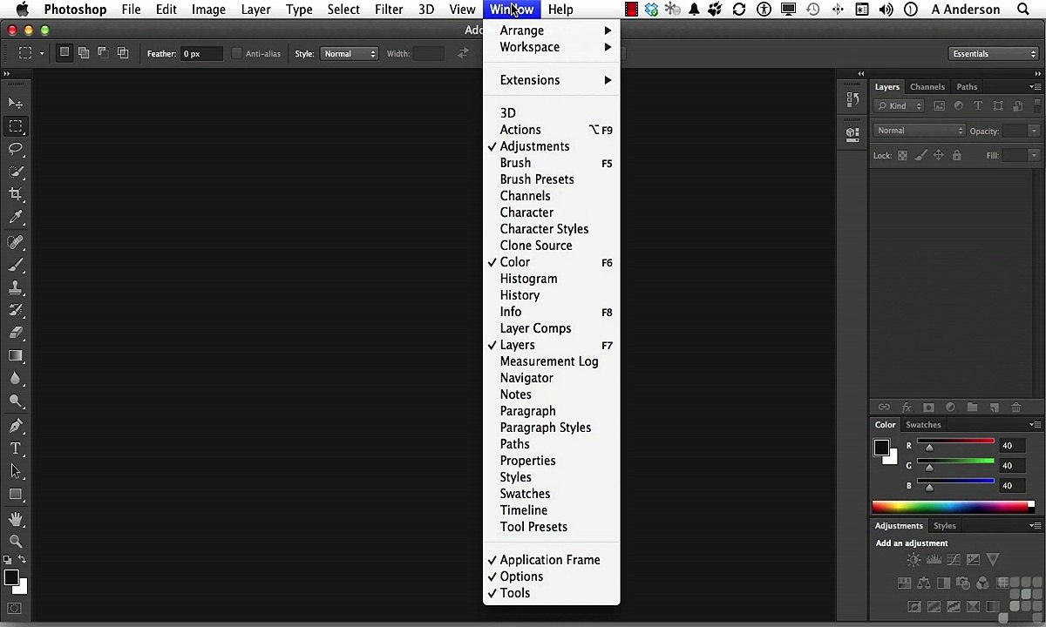The image size is (1046, 627).
Task: Select the Quick Selection tool
Action: 16,172
